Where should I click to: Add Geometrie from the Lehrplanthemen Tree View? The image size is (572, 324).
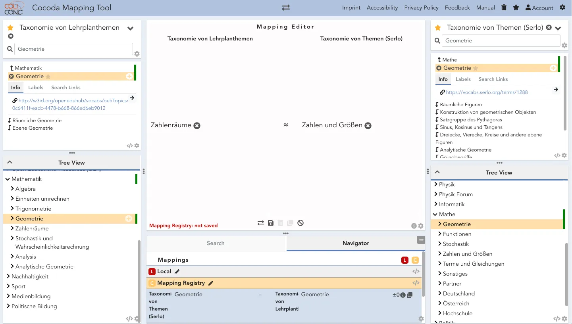129,219
